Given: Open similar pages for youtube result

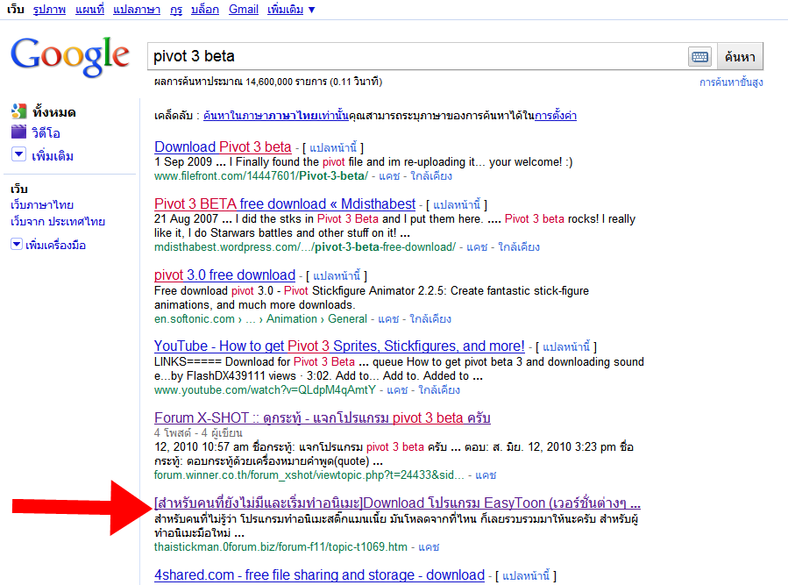Looking at the screenshot, I should pos(439,390).
